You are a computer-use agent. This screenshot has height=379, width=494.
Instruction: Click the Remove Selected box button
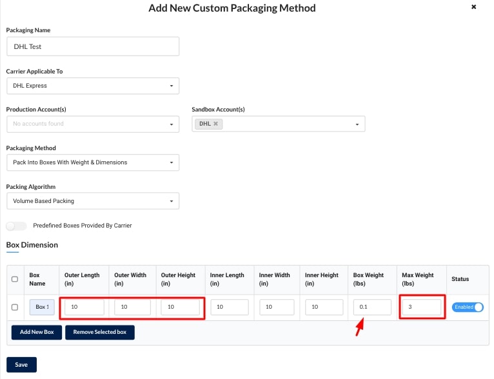100,333
